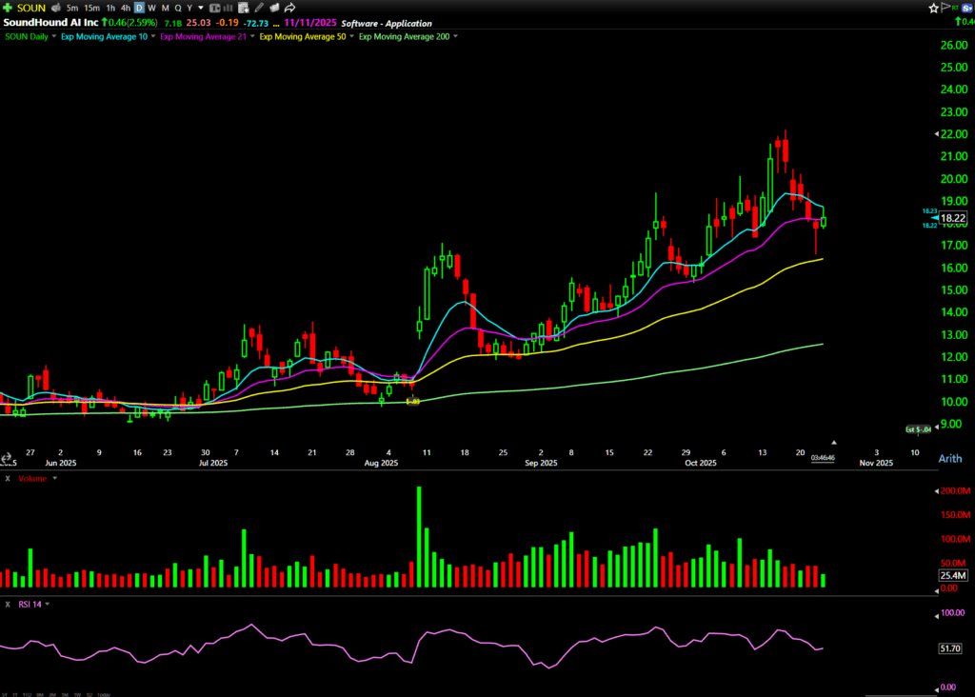
Task: Click the green plus add-symbol icon
Action: (x=8, y=8)
